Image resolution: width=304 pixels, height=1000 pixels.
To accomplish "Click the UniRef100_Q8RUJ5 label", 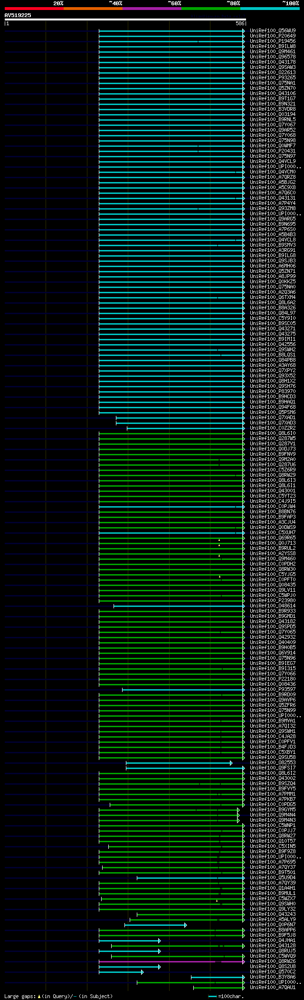I will click(273, 951).
